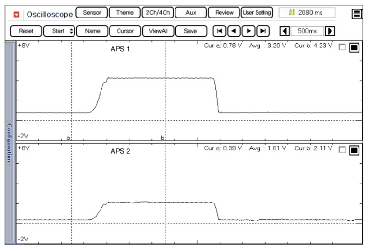This screenshot has height=249, width=368.
Task: Step backward one frame
Action: [234, 31]
